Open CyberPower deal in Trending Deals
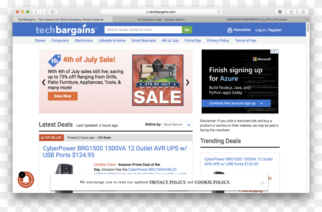The image size is (322, 212). click(238, 161)
